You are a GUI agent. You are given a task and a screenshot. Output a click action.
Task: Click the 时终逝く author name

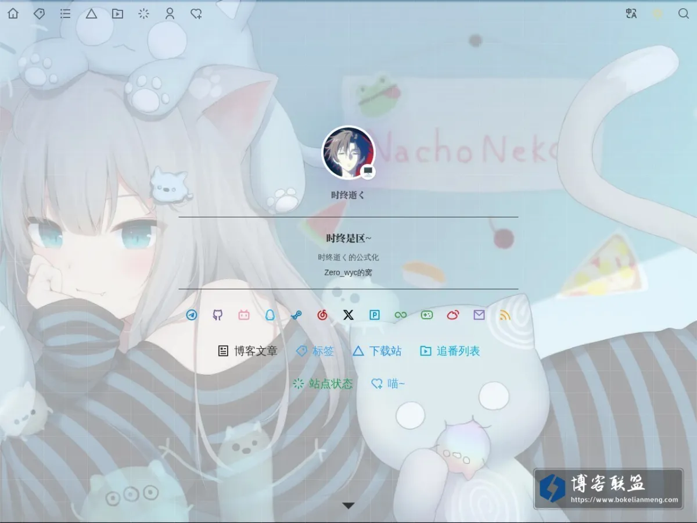348,195
